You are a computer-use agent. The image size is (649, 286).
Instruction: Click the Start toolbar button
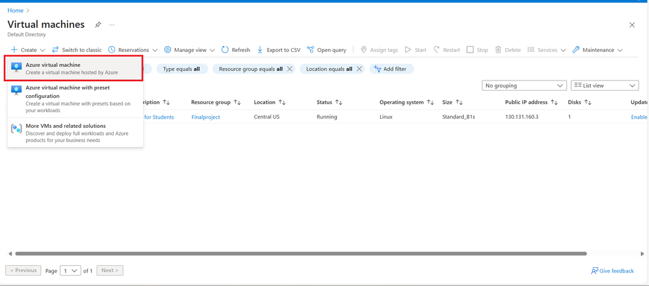416,50
